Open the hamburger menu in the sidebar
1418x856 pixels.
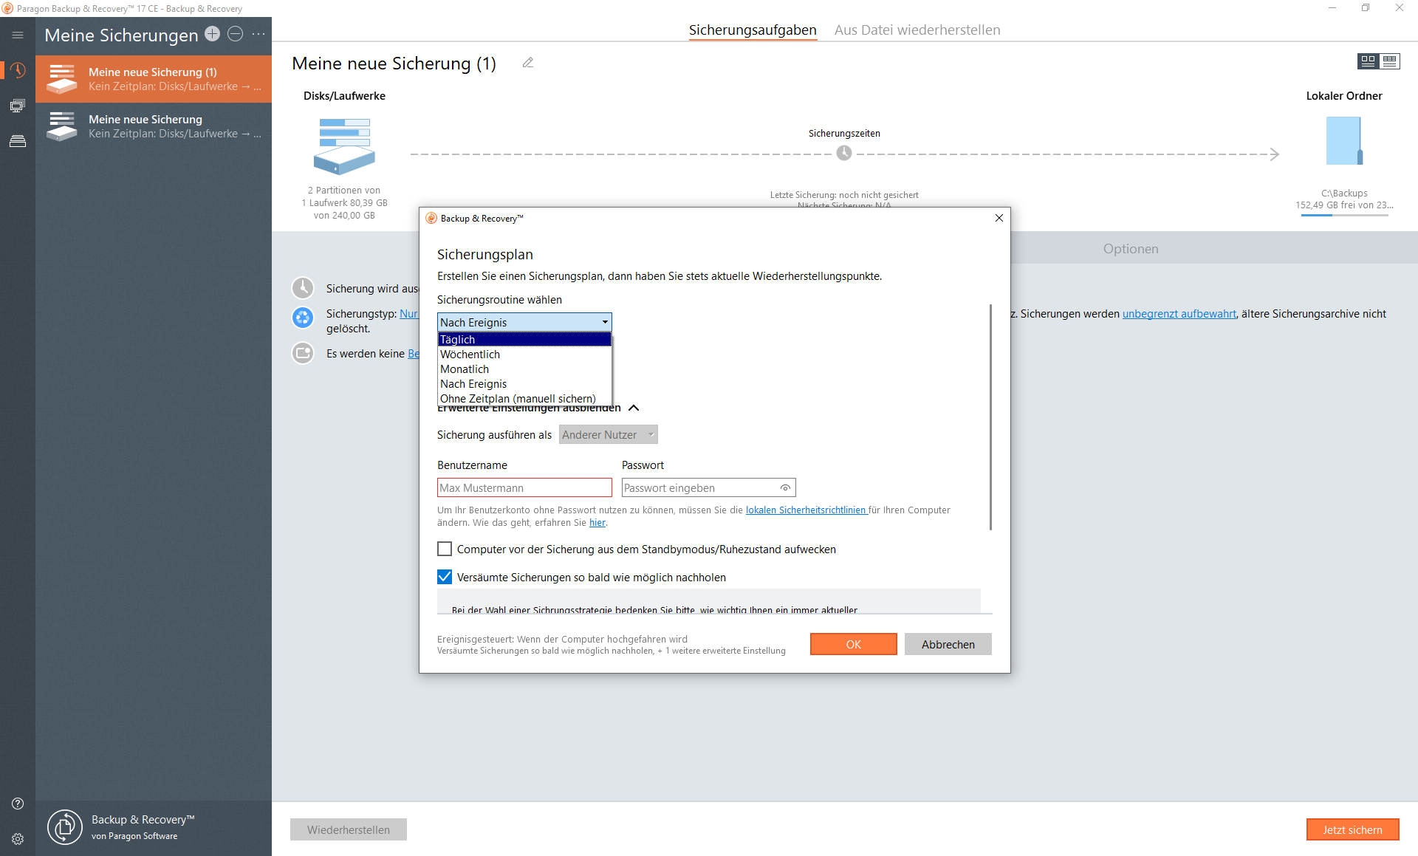tap(17, 34)
